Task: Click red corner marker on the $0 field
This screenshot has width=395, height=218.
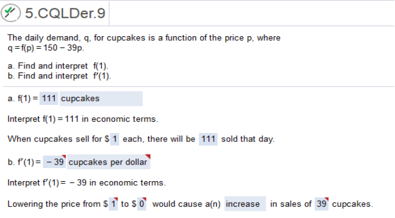Action: [144, 199]
